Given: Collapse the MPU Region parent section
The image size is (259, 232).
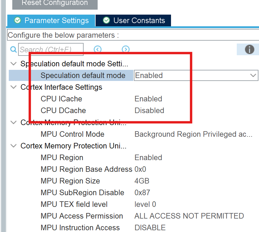Looking at the screenshot, I should point(13,146).
